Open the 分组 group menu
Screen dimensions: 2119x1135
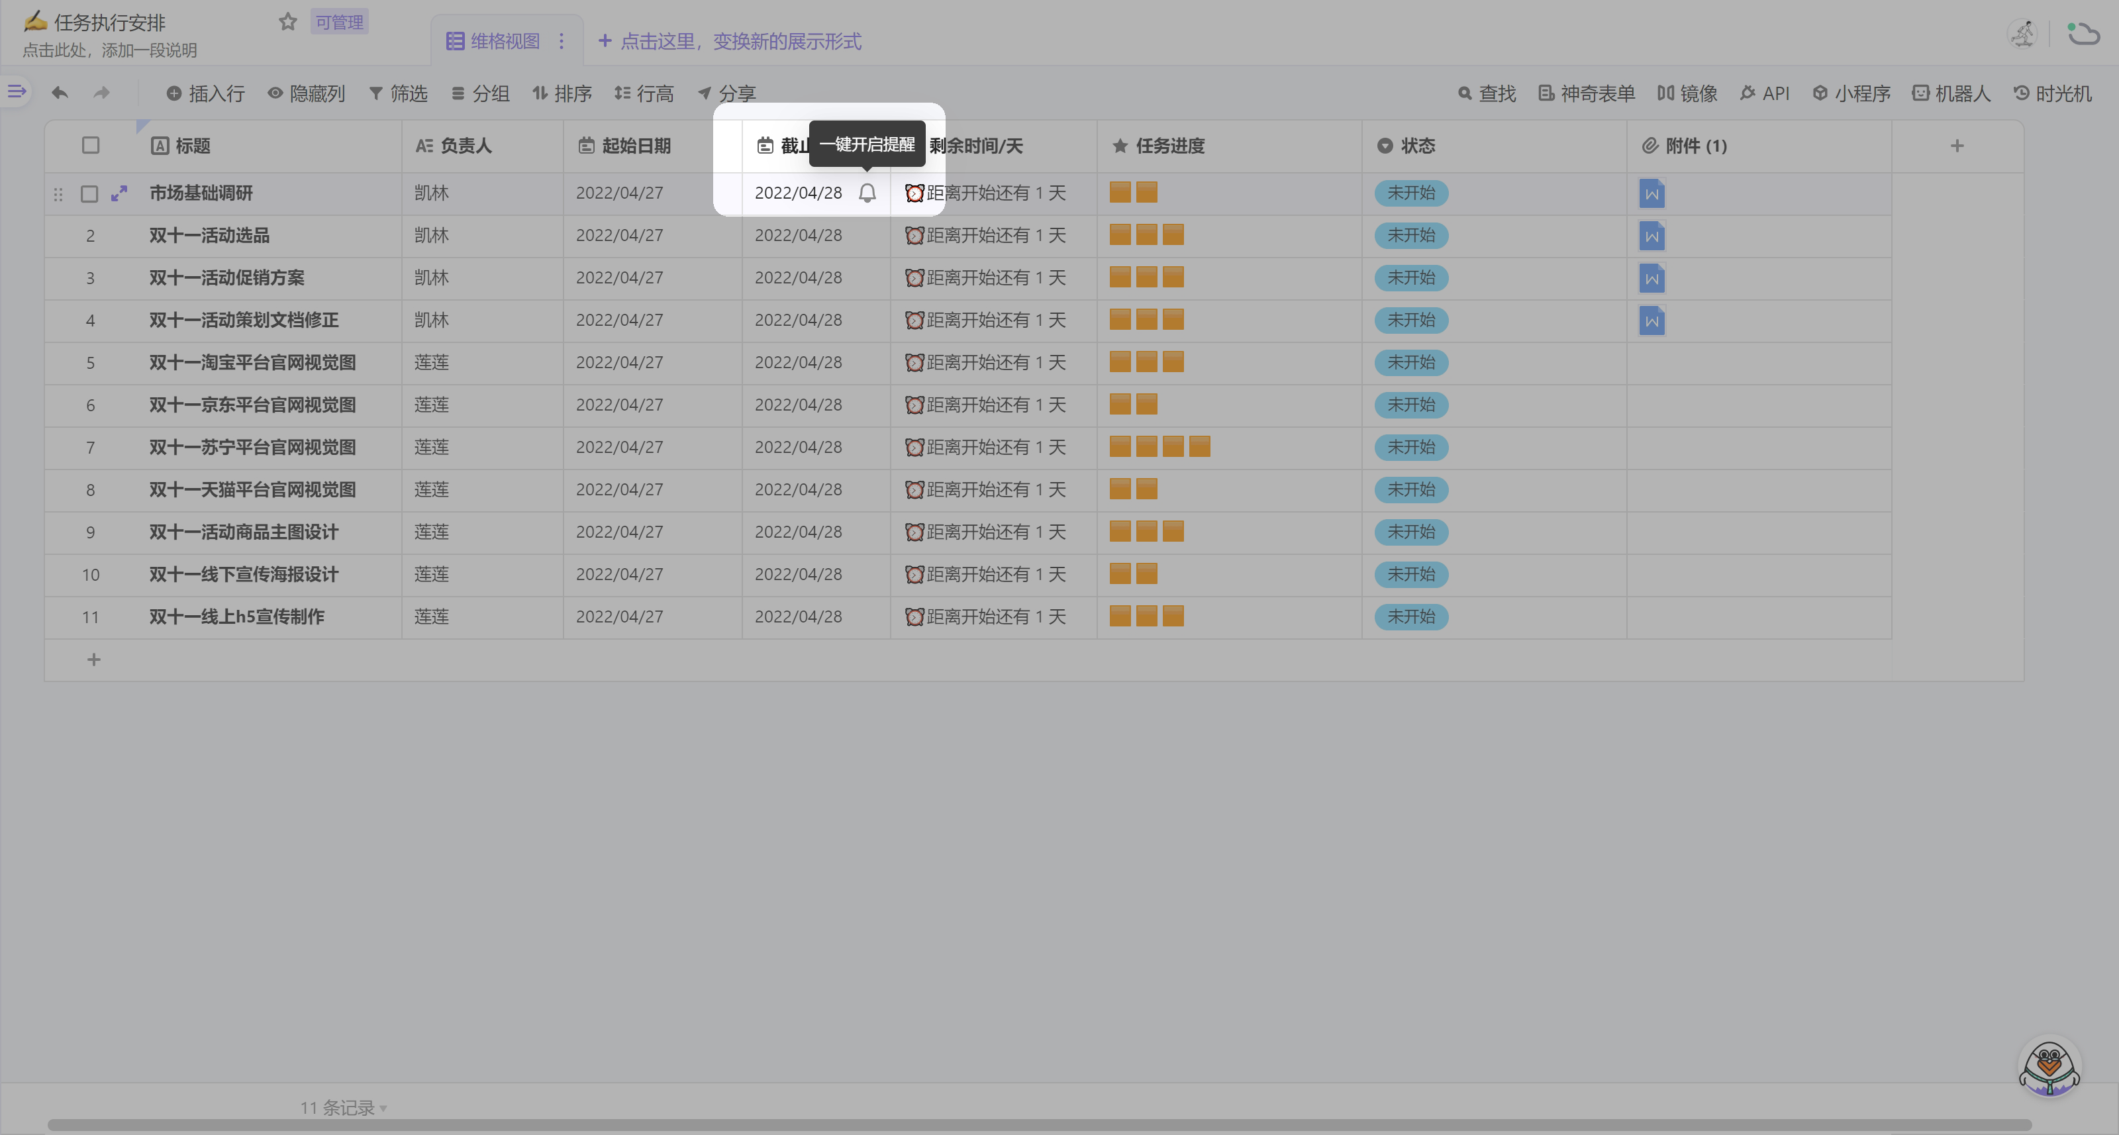tap(480, 93)
